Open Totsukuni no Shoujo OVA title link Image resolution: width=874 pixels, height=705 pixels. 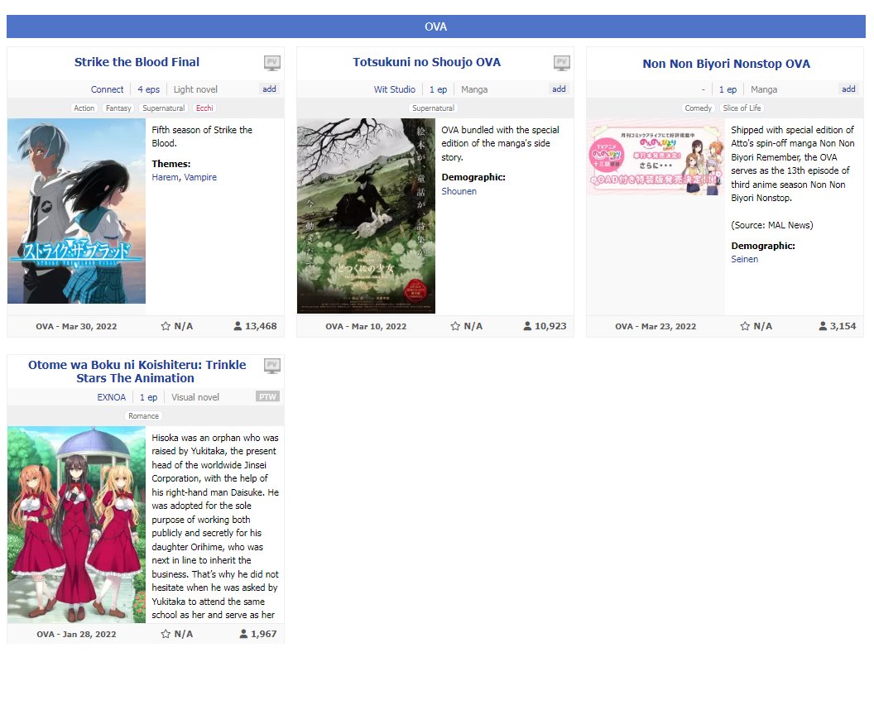pos(426,62)
